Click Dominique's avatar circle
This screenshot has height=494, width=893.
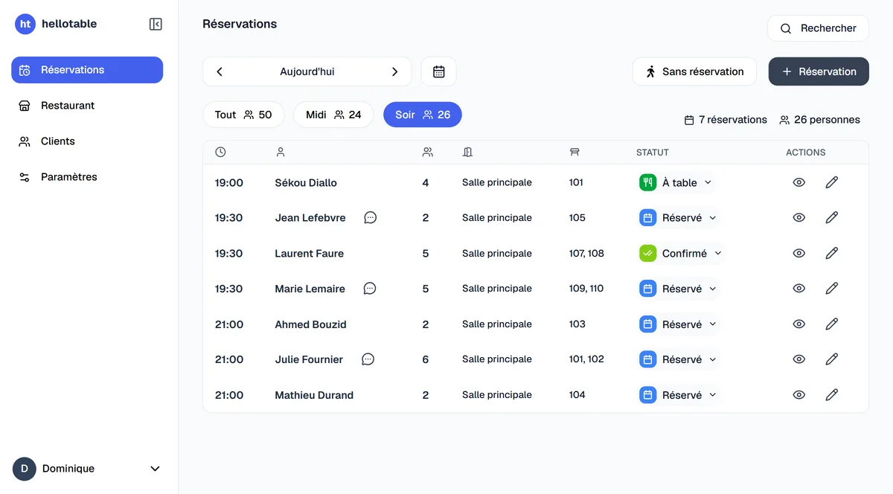[25, 469]
